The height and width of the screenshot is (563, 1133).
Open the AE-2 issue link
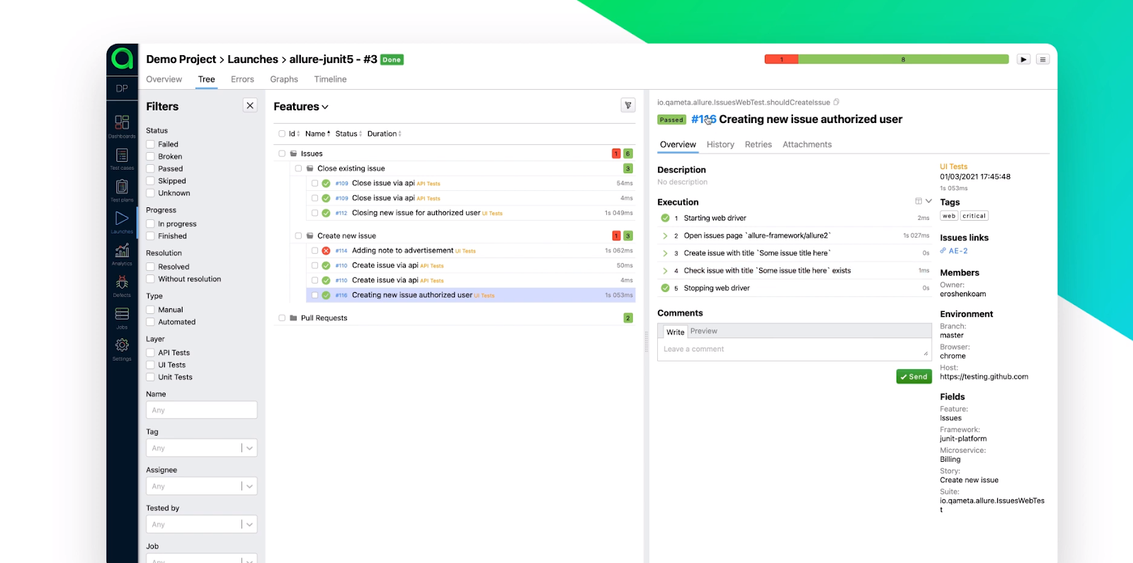(957, 251)
